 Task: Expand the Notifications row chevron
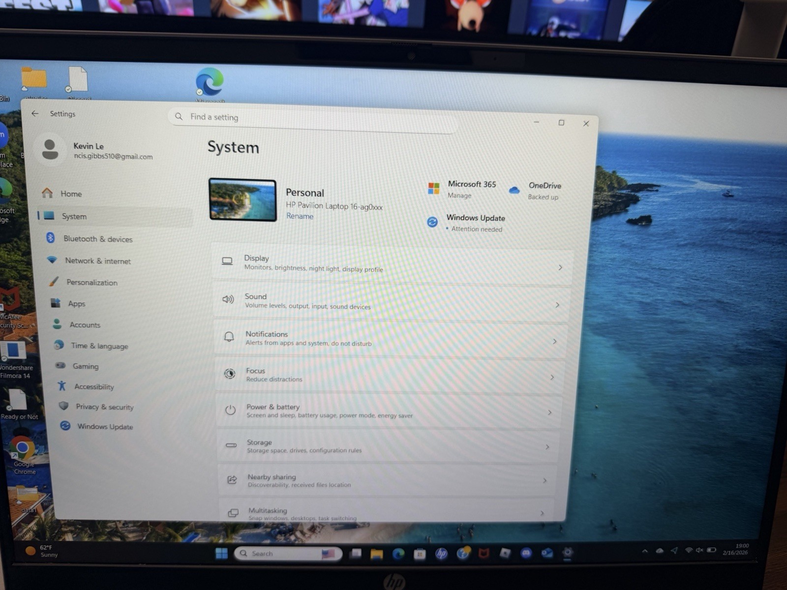tap(555, 341)
